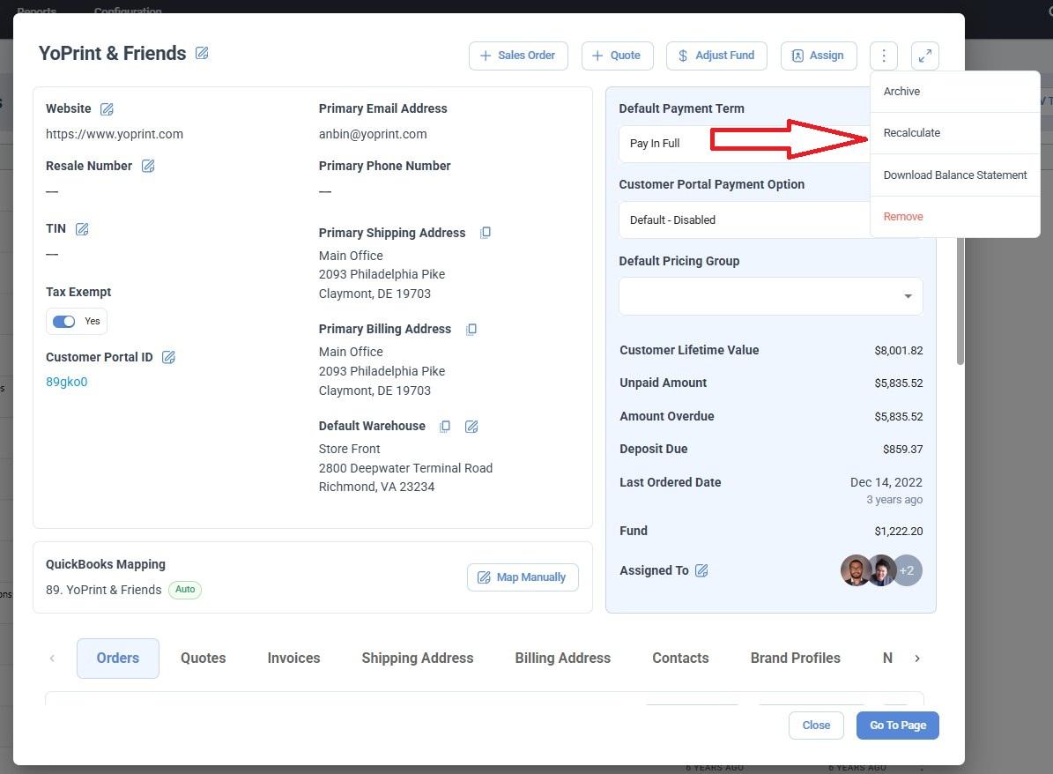The height and width of the screenshot is (774, 1053).
Task: Edit the Default Warehouse icon
Action: pos(471,427)
